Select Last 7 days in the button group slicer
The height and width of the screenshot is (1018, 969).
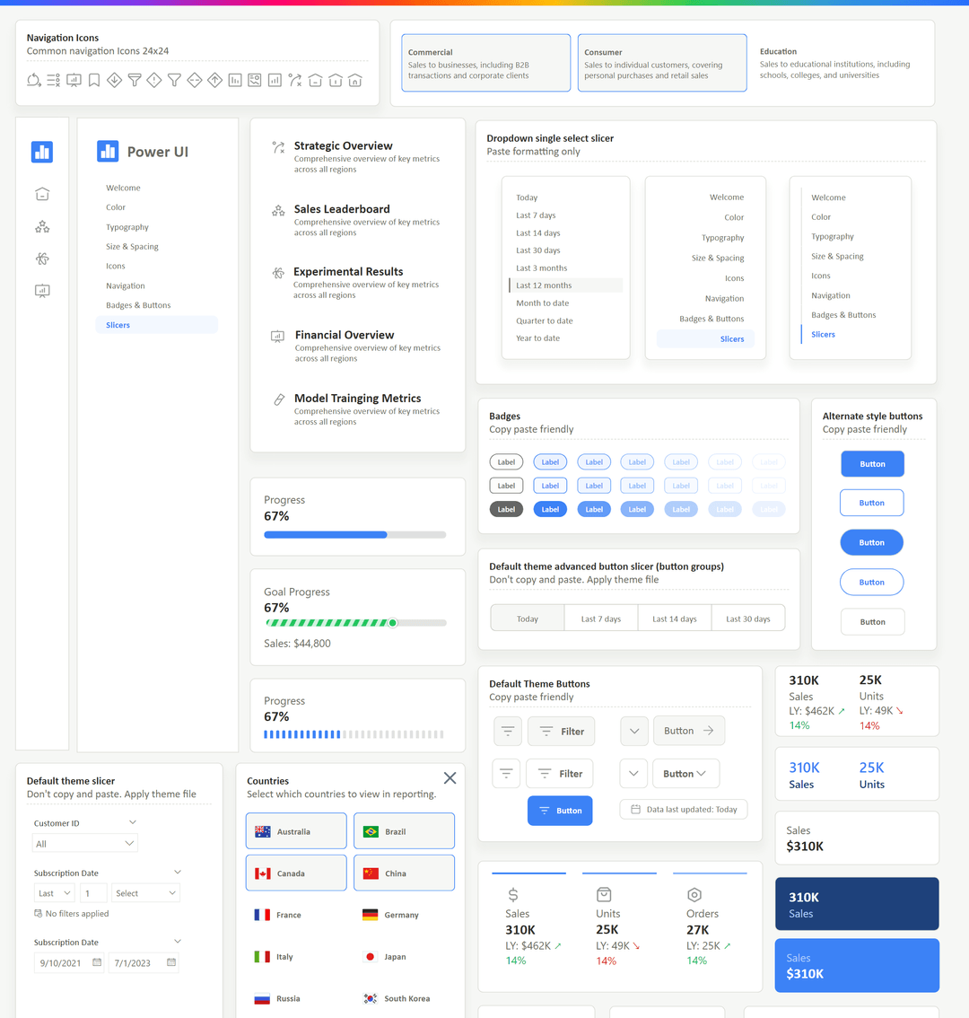point(600,618)
